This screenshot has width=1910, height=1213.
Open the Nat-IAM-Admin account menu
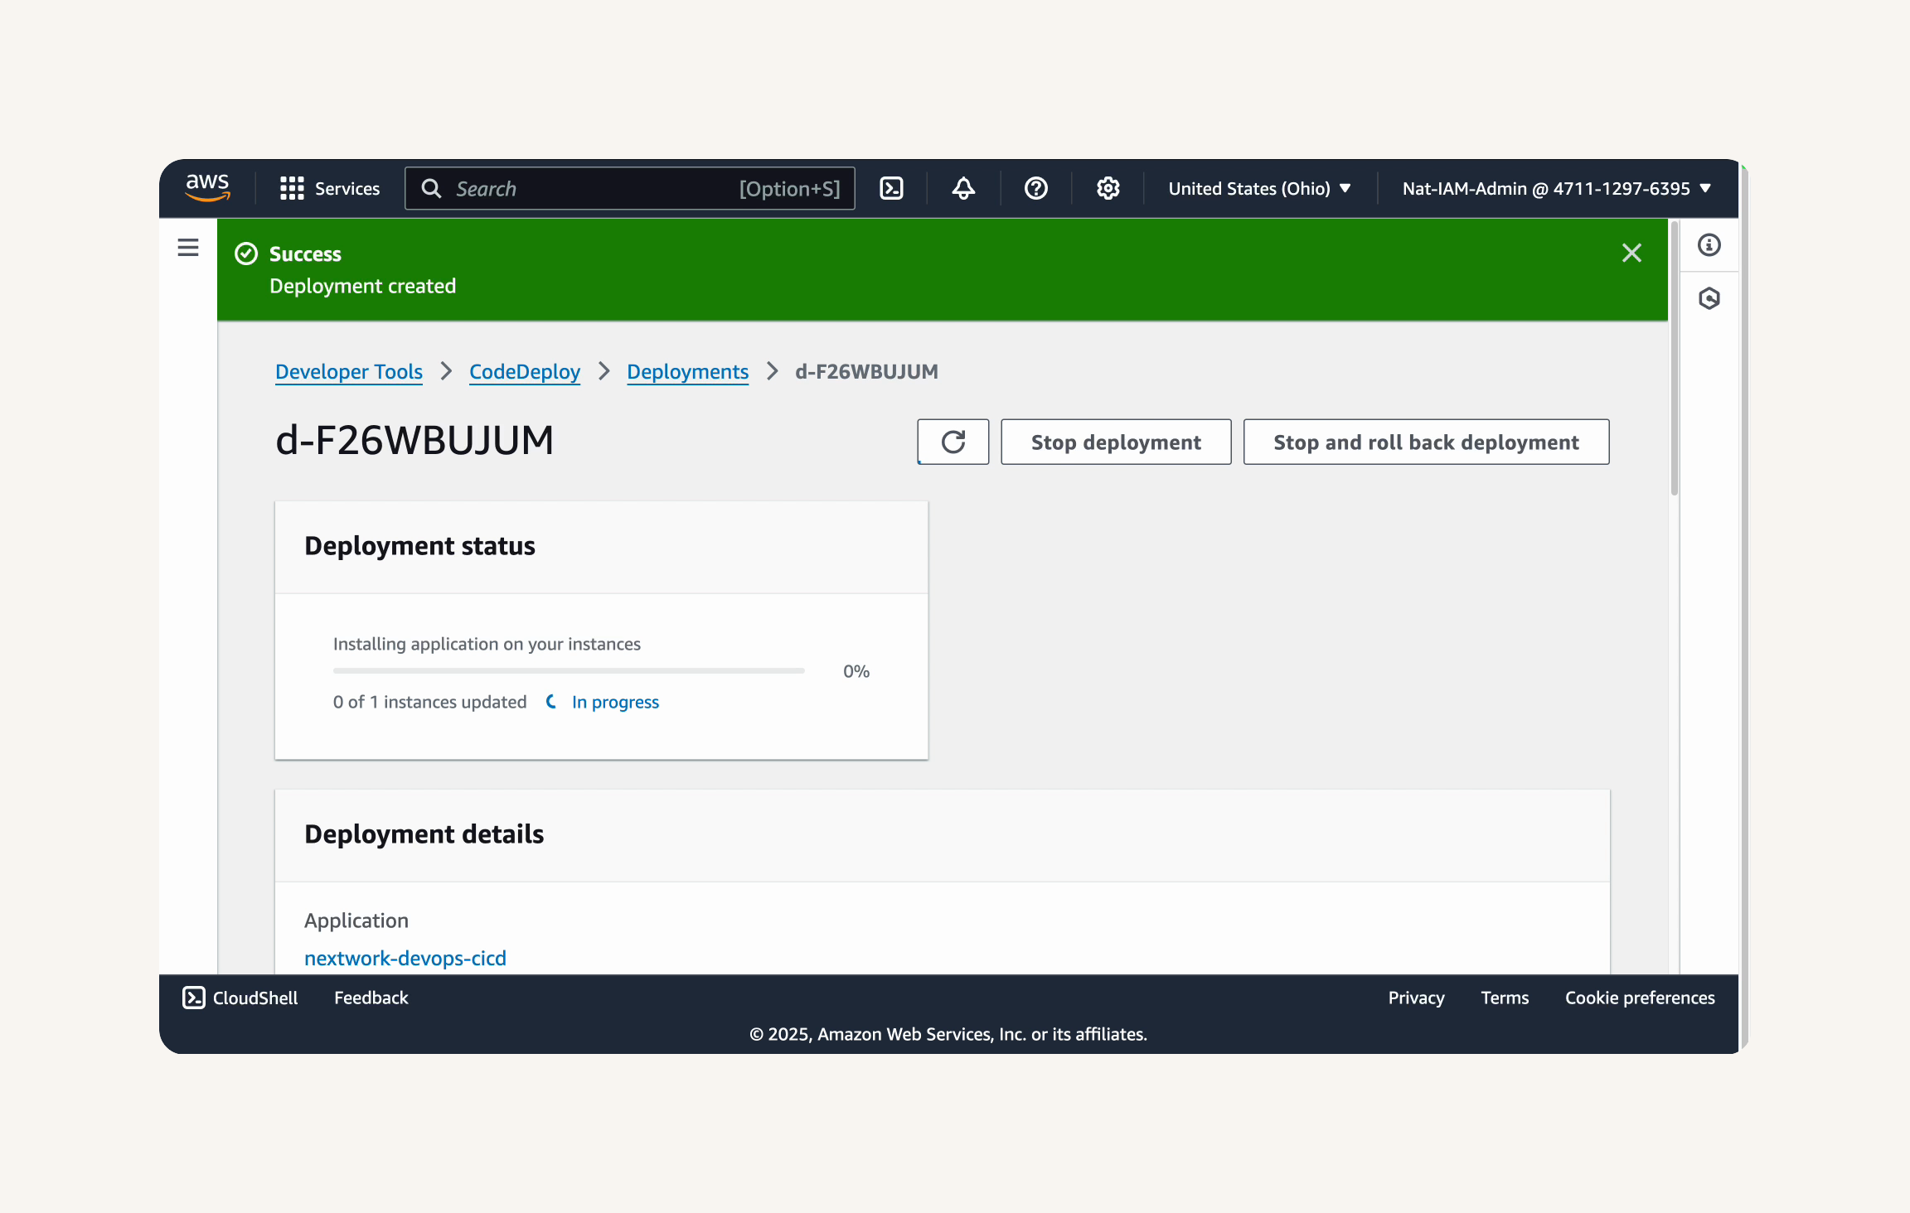click(1557, 188)
